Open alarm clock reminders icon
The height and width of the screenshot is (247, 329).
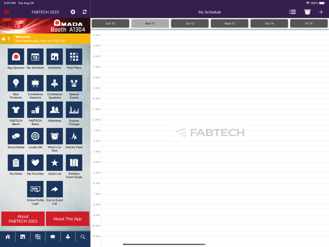tap(307, 12)
